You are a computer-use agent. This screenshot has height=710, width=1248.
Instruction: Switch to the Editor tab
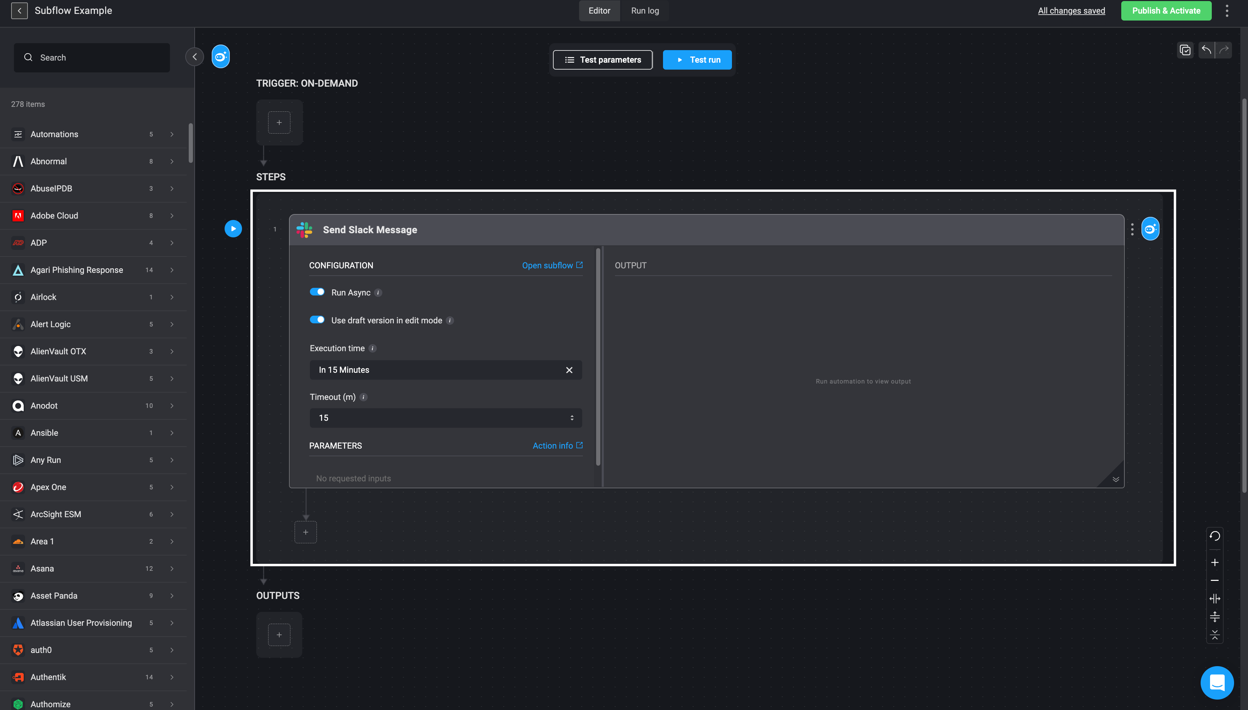(x=599, y=11)
